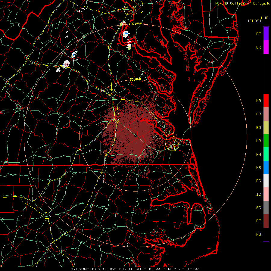The width and height of the screenshot is (271, 271).
Task: Click the UK legend label
Action: click(x=258, y=47)
